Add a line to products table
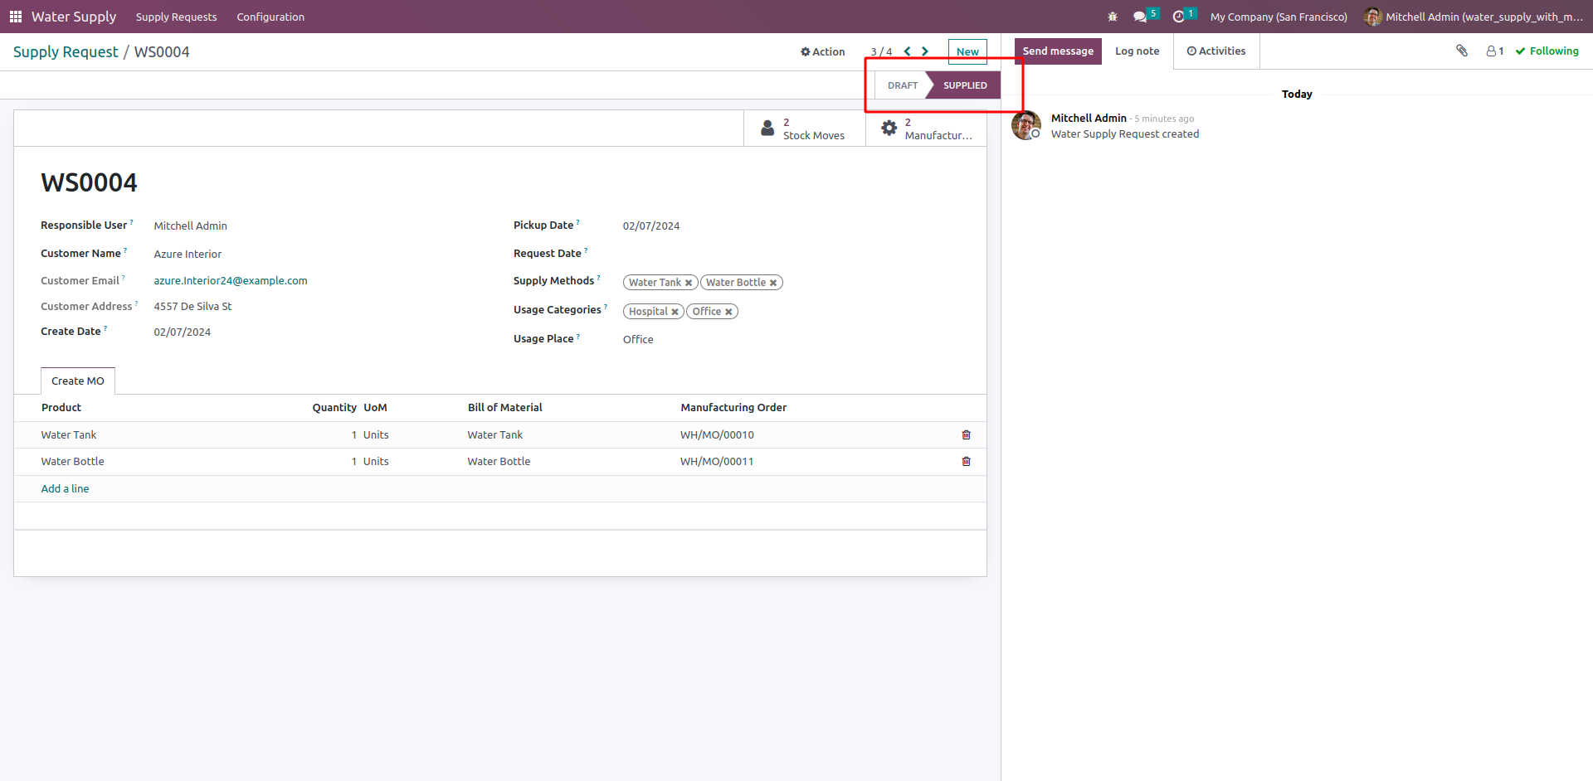 pos(65,488)
